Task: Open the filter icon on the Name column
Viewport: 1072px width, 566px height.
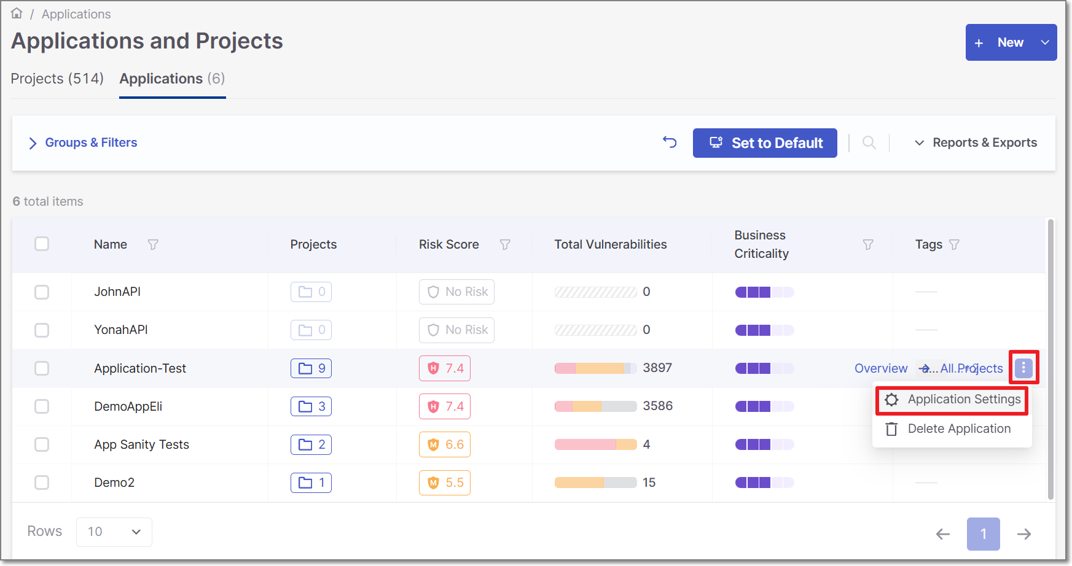Action: click(153, 244)
